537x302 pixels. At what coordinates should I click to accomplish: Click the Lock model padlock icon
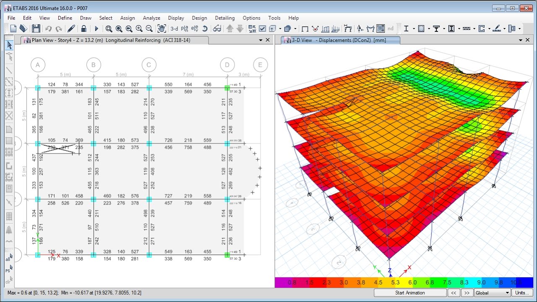(x=84, y=29)
